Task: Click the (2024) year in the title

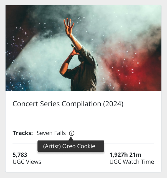Action: [x=113, y=104]
